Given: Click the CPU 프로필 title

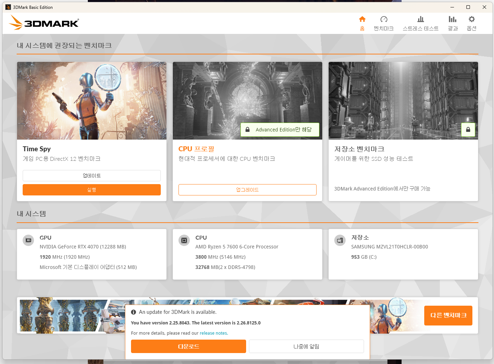Looking at the screenshot, I should (x=197, y=149).
